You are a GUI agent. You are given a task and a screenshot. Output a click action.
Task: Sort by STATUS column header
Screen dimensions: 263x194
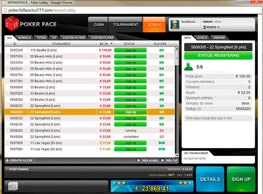click(129, 43)
